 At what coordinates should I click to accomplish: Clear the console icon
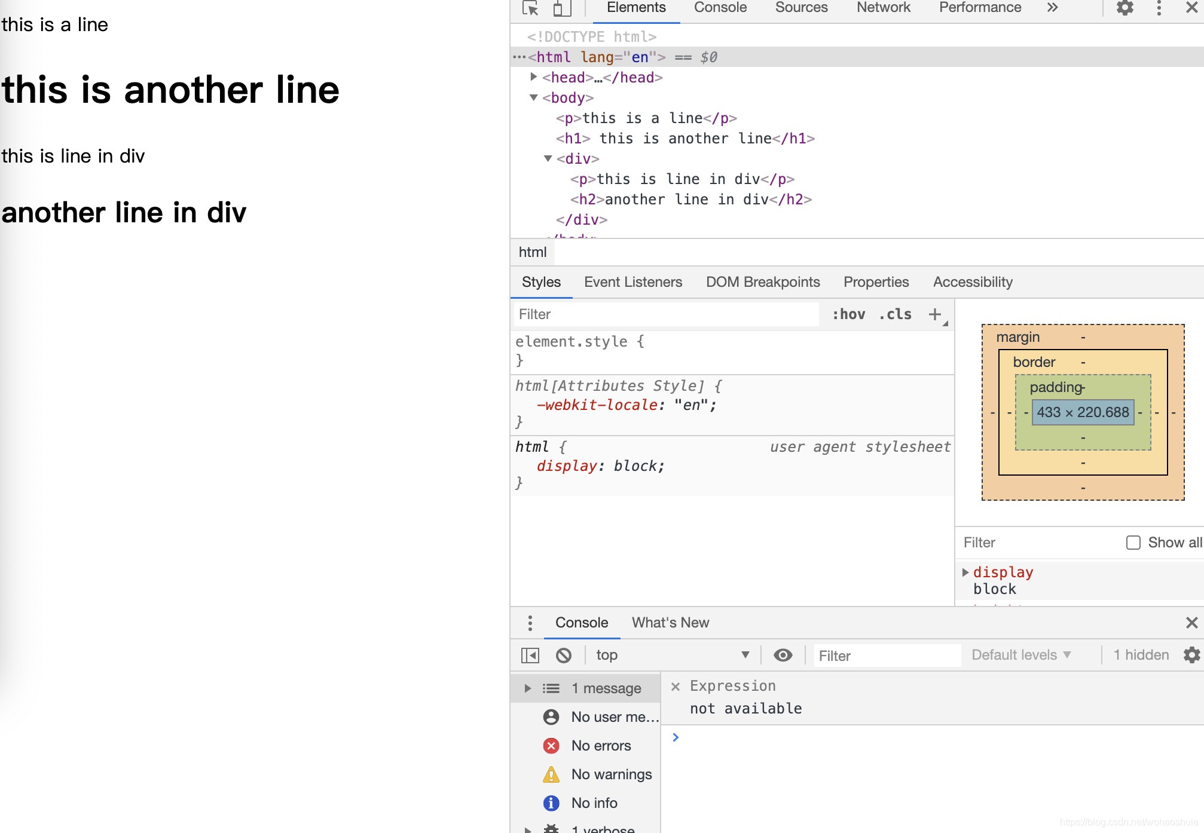(x=563, y=656)
